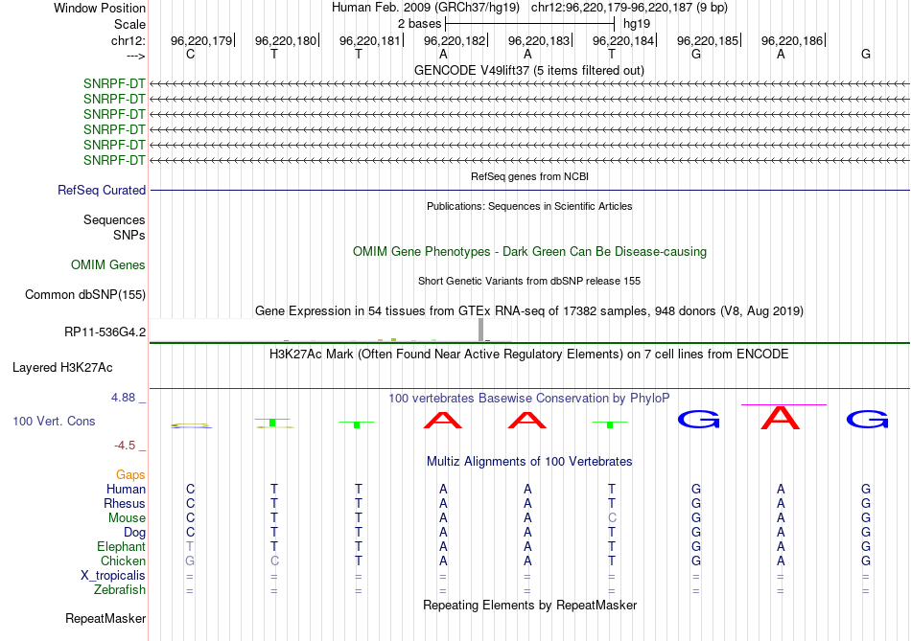Screen dimensions: 911x641
Task: Click the GTEx expression bar chart
Action: [x=331, y=330]
